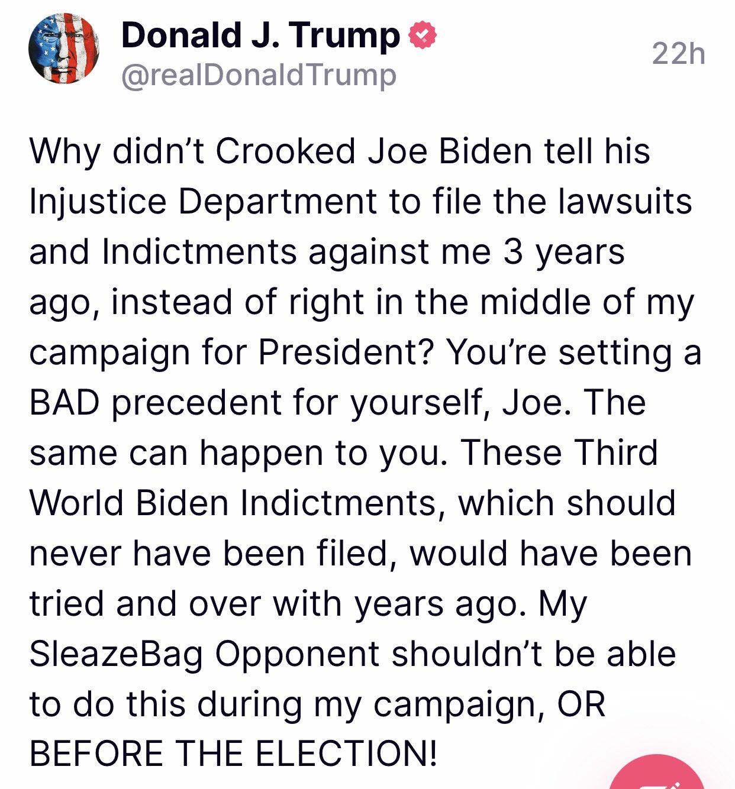Viewport: 735px width, 789px height.
Task: Open the Donald J. Trump display name
Action: pos(260,35)
